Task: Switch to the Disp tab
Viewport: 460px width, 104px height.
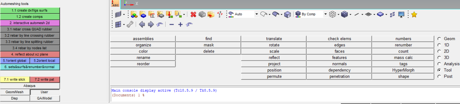Action: pyautogui.click(x=15, y=98)
